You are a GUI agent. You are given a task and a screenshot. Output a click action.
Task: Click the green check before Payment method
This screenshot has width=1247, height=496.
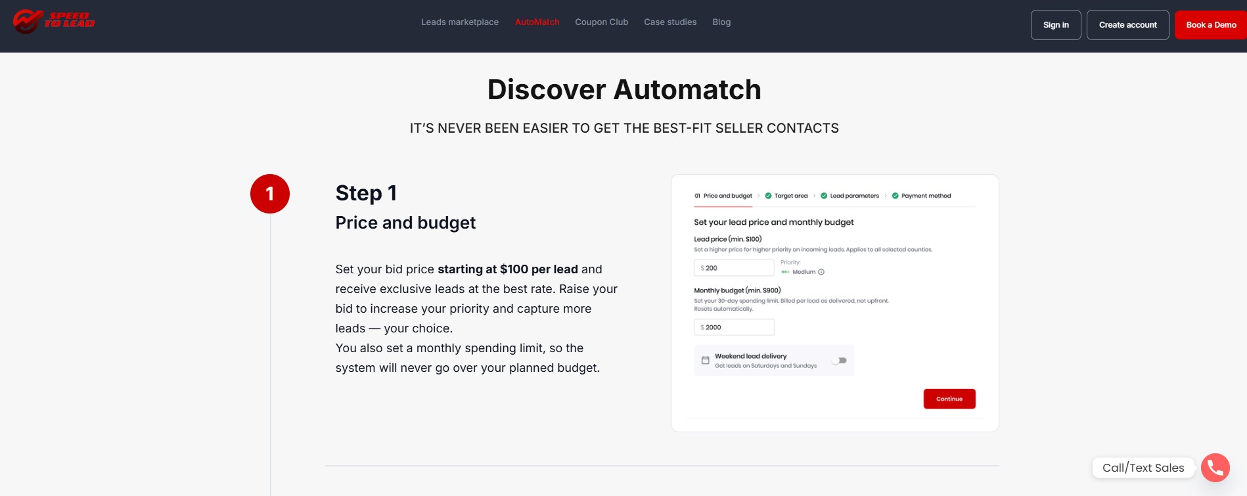895,196
